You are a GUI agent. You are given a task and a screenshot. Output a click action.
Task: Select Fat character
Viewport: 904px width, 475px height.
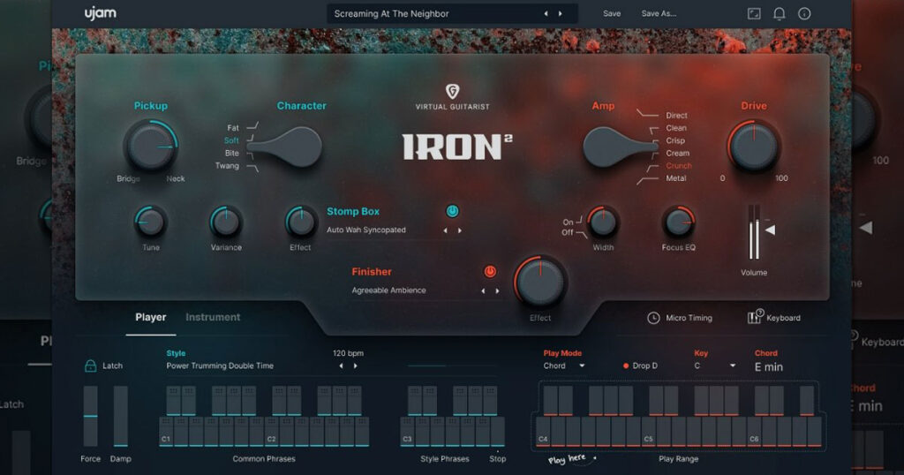pyautogui.click(x=232, y=128)
